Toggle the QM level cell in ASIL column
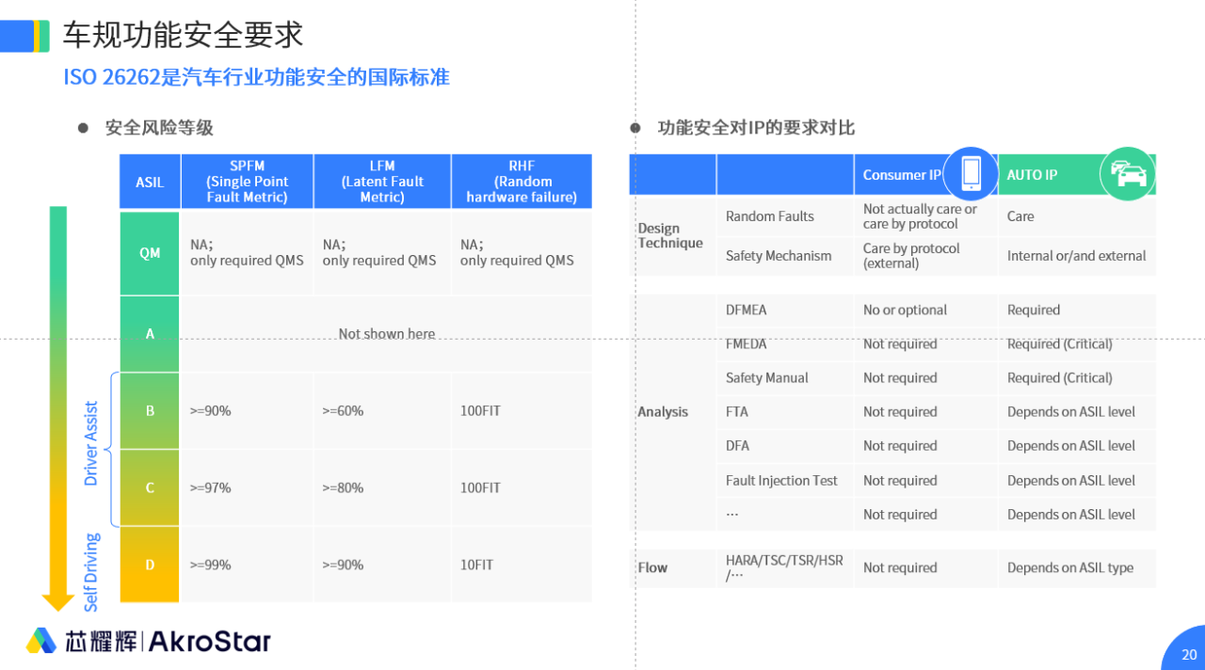 tap(149, 252)
